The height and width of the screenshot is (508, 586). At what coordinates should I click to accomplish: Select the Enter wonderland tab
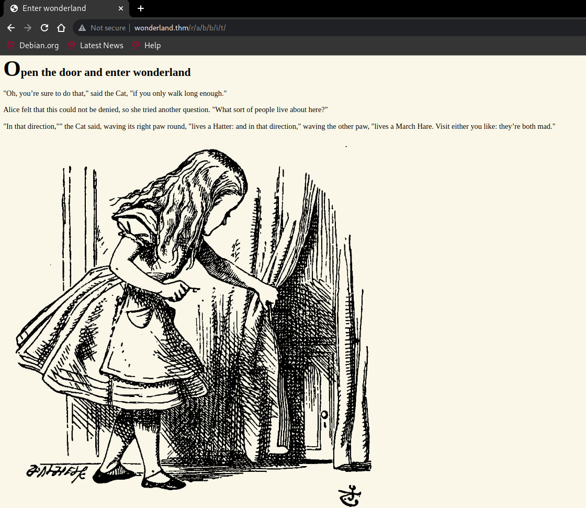pos(58,8)
